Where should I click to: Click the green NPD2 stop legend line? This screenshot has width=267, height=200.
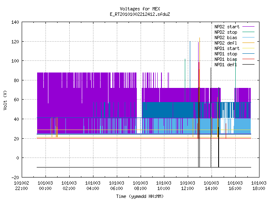(x=248, y=32)
